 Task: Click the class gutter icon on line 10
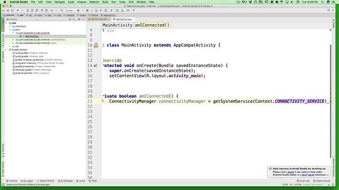coord(96,45)
